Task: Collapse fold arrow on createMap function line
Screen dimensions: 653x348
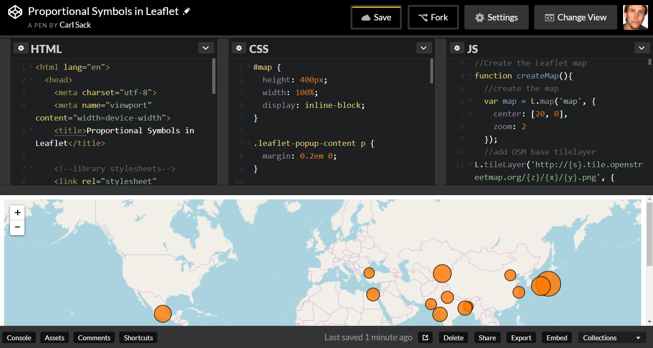Action: click(470, 76)
